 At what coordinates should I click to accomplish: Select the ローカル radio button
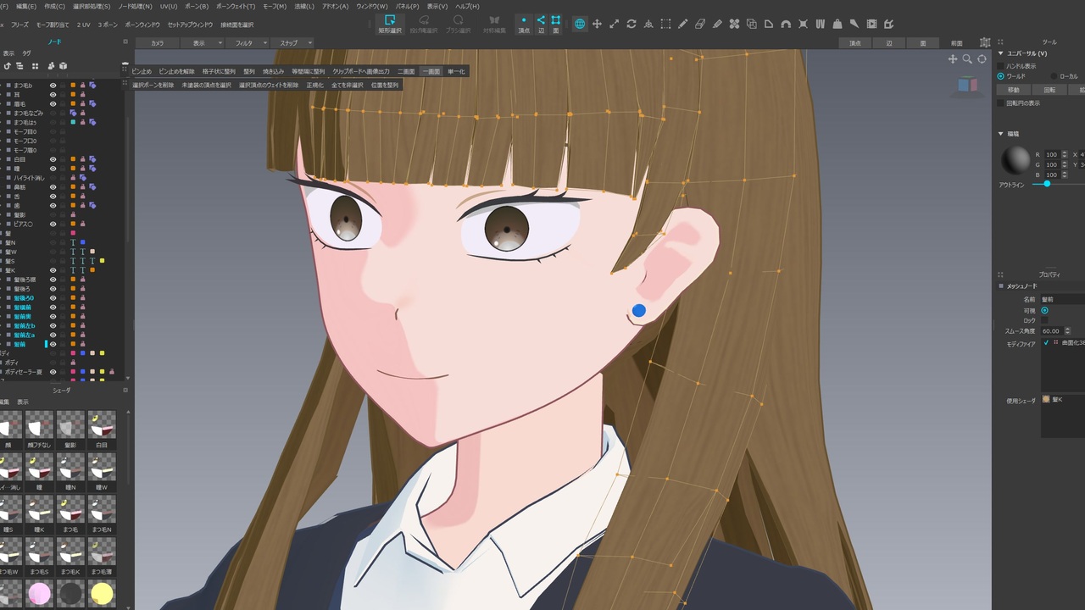[x=1052, y=76]
